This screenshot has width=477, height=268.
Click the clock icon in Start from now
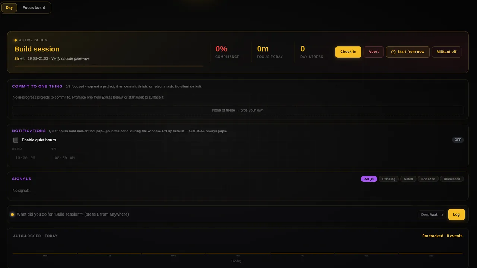pos(393,52)
